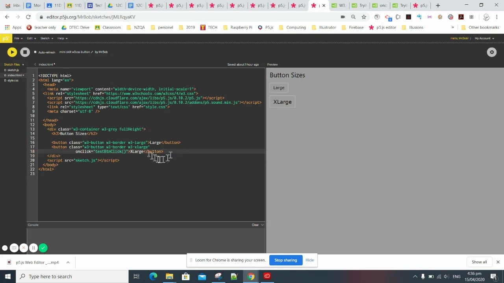Click the address bar URL
This screenshot has height=283, width=504.
click(91, 17)
